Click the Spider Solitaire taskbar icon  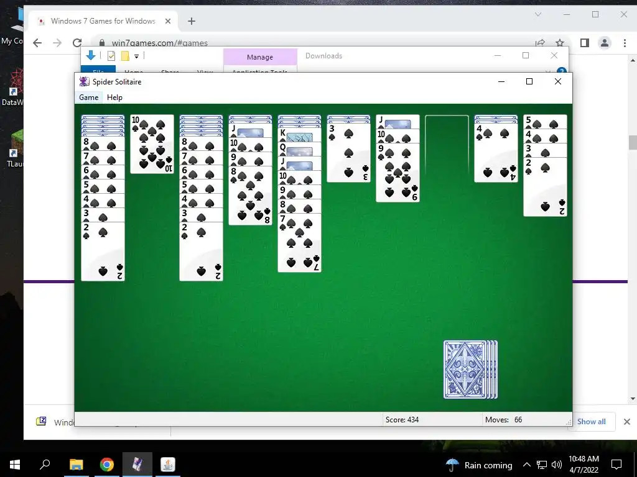[137, 465]
